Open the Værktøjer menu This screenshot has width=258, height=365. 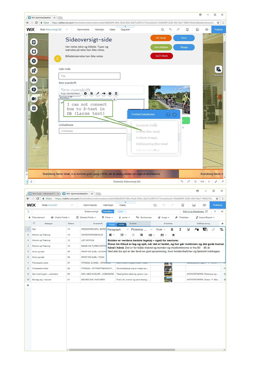point(99,29)
